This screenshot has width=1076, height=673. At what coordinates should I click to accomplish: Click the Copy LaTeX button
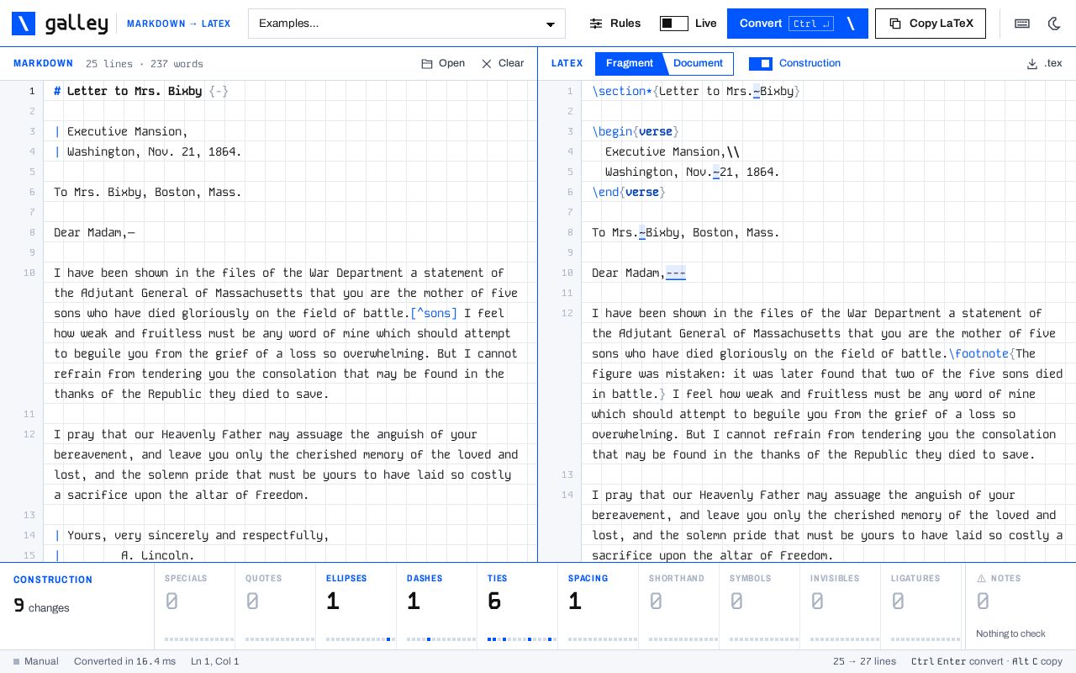point(931,24)
